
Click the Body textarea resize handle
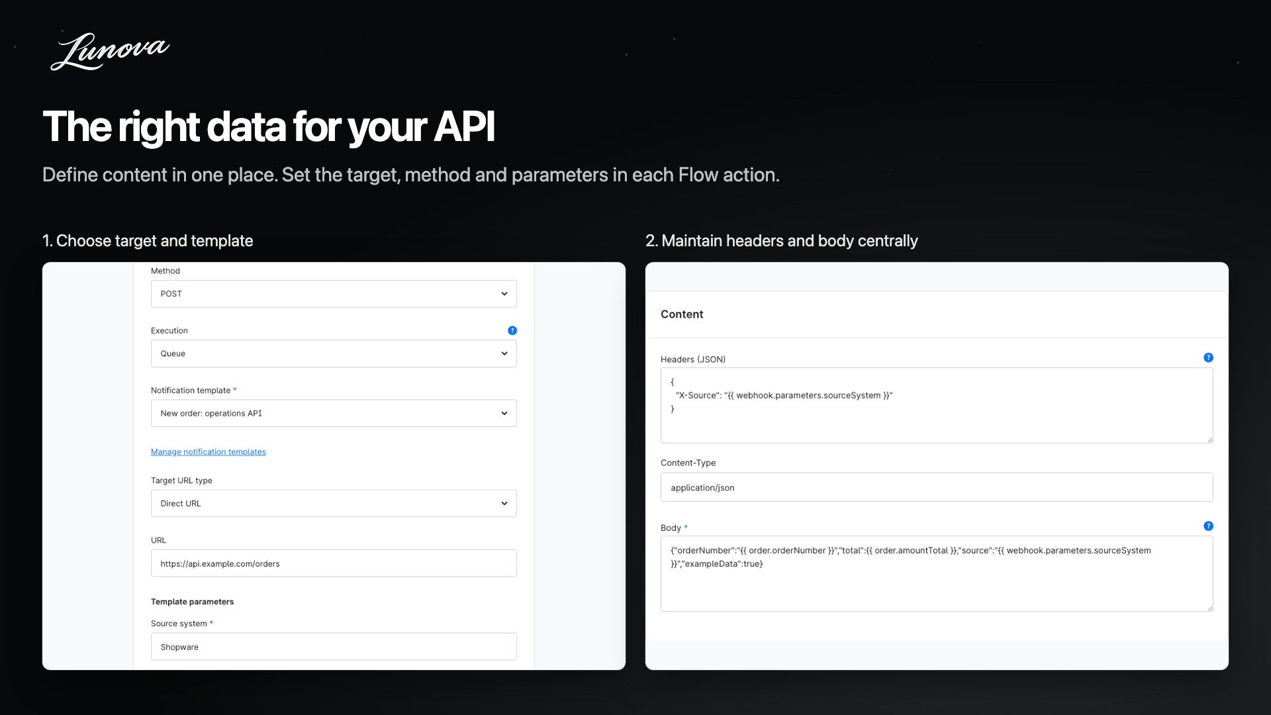[x=1209, y=607]
